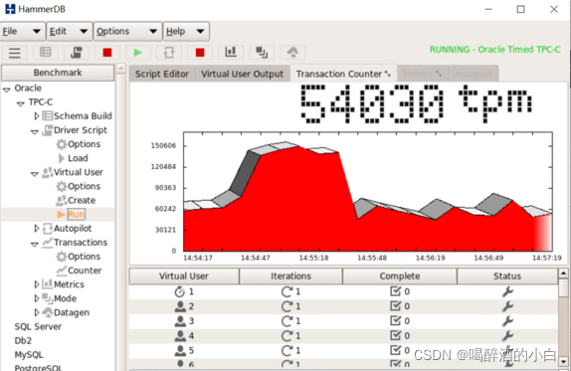571x371 pixels.
Task: Click the gear icon of Virtual User Options
Action: pyautogui.click(x=62, y=186)
